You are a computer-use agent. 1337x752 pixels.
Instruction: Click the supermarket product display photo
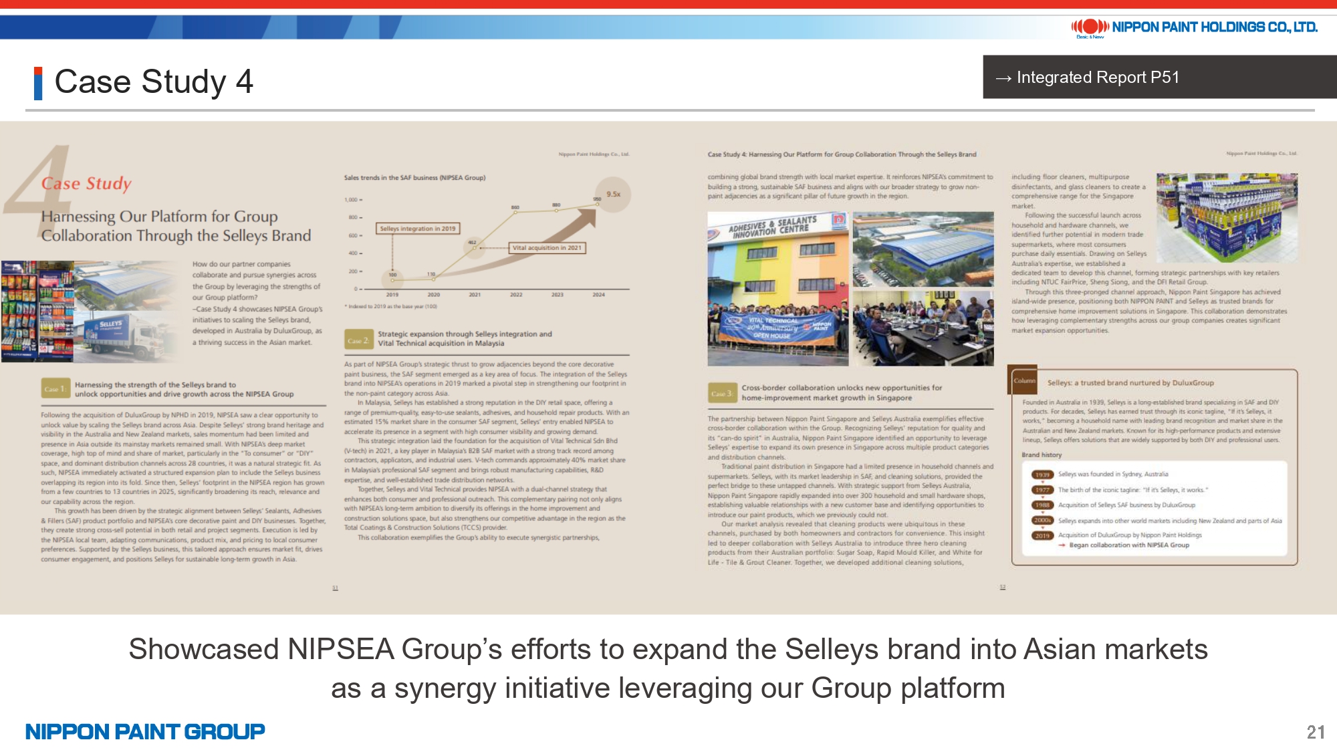1227,217
